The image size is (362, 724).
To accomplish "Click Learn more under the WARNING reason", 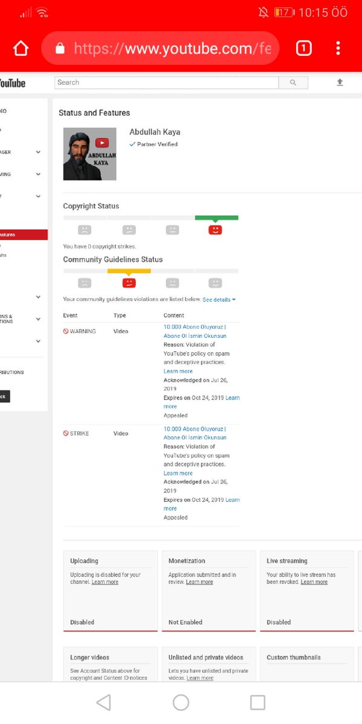I will coord(178,371).
